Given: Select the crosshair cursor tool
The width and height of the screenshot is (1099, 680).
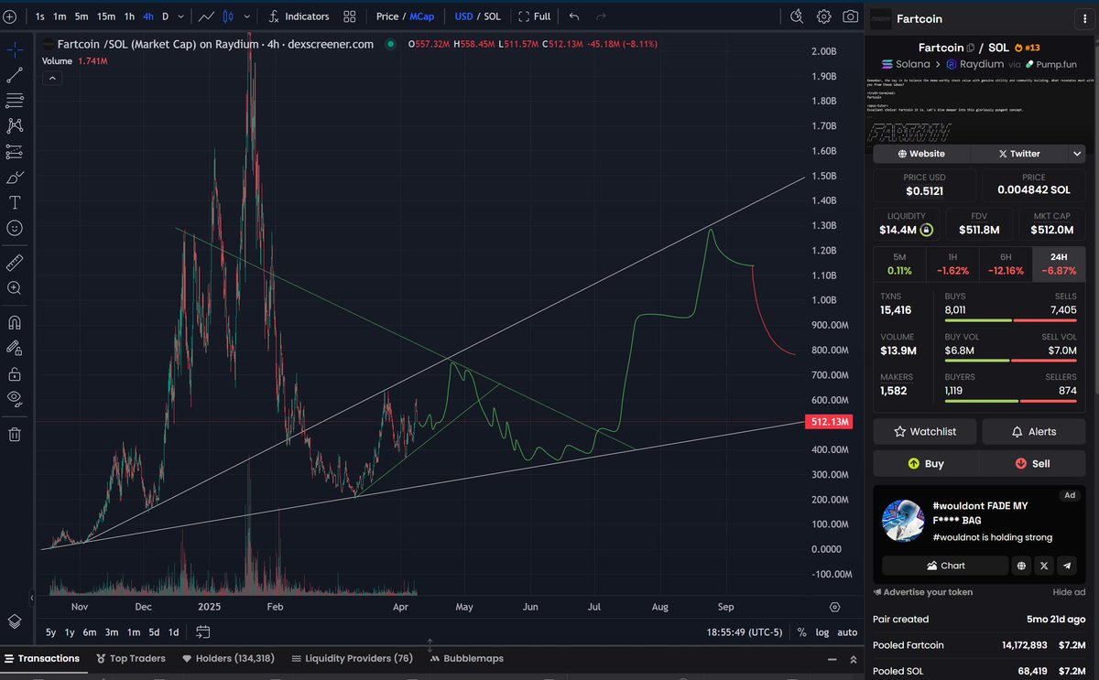Looking at the screenshot, I should (x=15, y=49).
